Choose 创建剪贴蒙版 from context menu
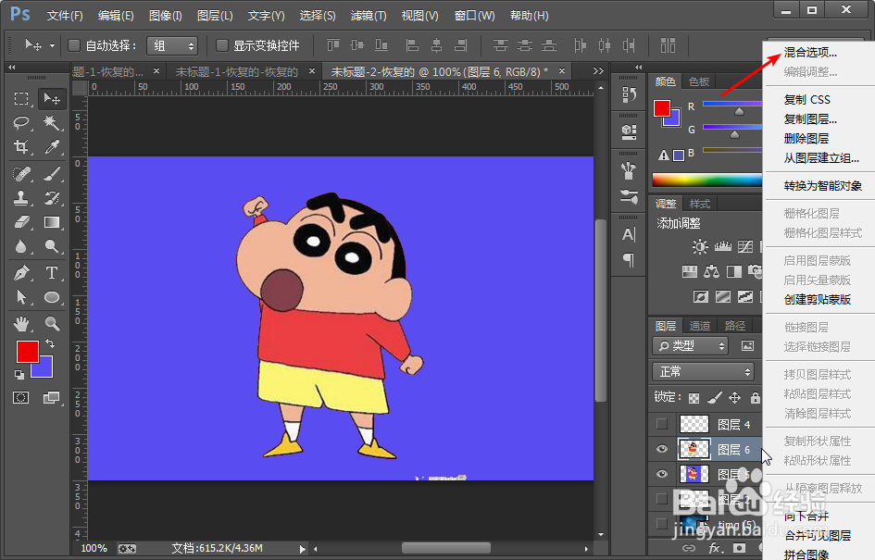Viewport: 875px width, 560px height. point(817,300)
